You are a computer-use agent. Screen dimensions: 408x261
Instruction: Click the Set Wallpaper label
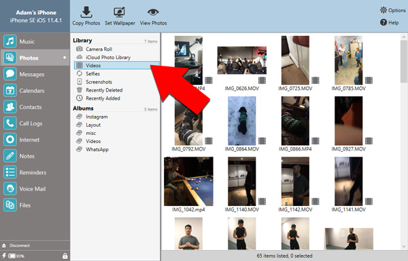120,23
